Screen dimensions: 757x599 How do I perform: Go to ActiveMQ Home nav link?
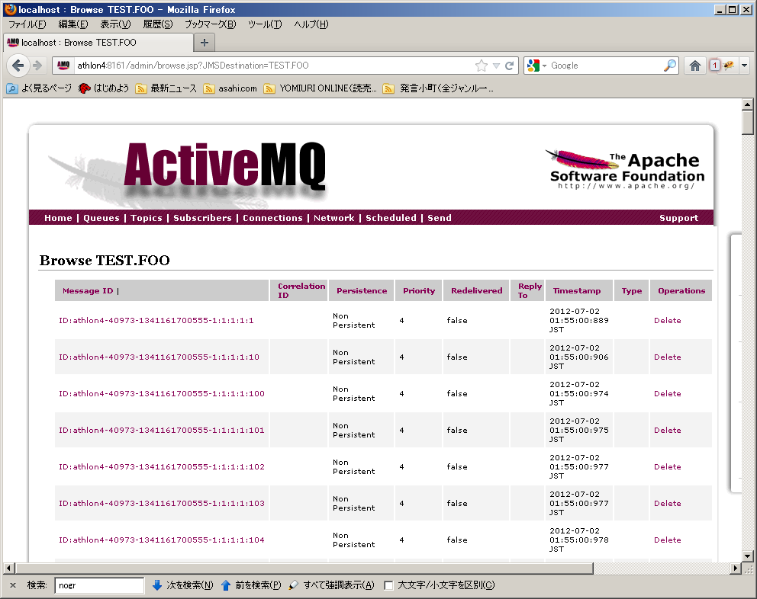[x=58, y=218]
